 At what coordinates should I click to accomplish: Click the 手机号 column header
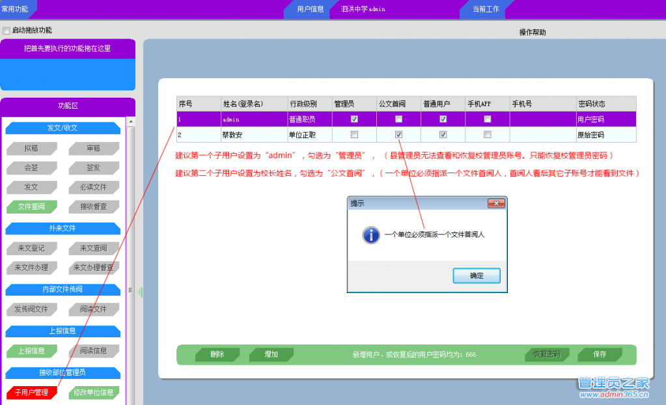pyautogui.click(x=542, y=104)
